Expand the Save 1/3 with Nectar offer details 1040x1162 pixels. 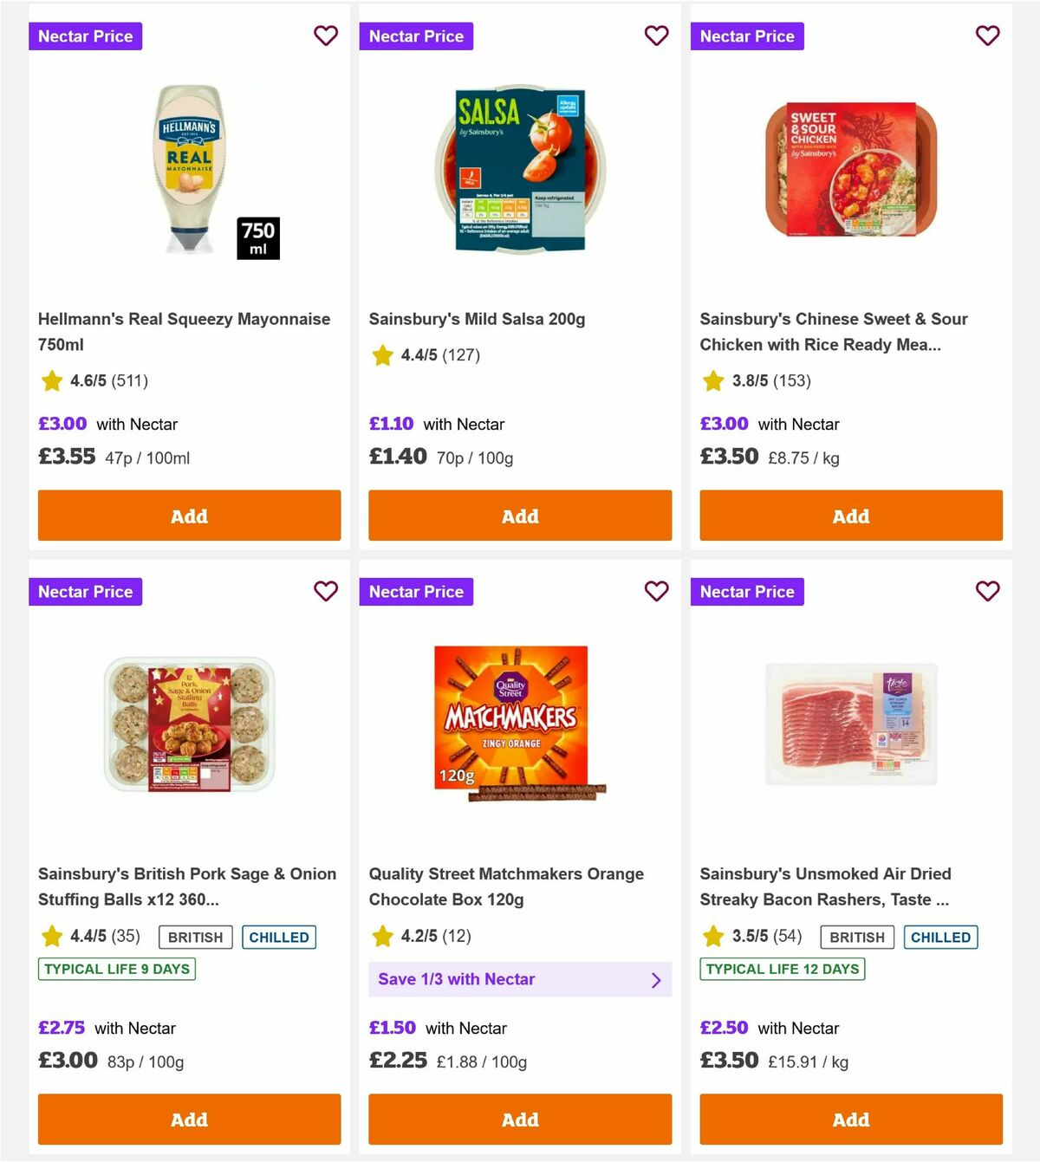520,979
